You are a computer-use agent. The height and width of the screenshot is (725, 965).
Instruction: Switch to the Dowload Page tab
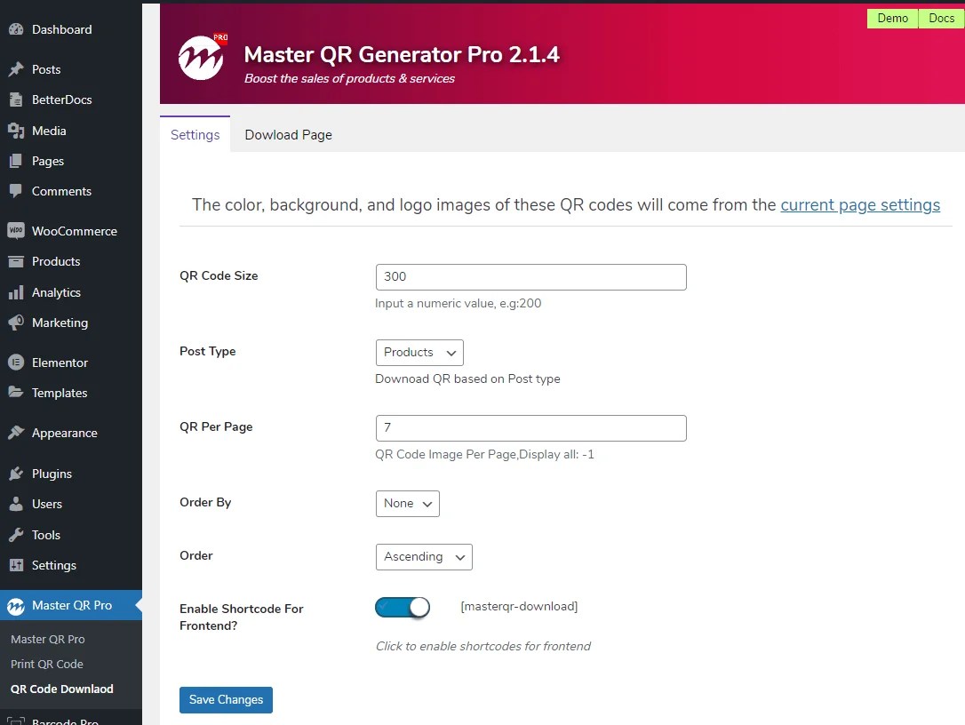click(x=288, y=135)
